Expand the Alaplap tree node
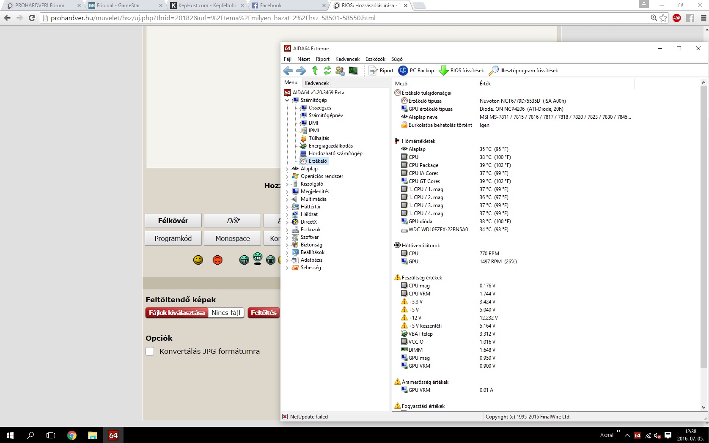Screen dimensions: 709x443 (287, 169)
